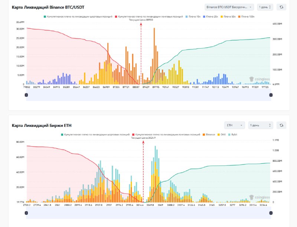Toggle the Плечо 10x legend series
Screen dimensions: 297x227
tap(194, 17)
